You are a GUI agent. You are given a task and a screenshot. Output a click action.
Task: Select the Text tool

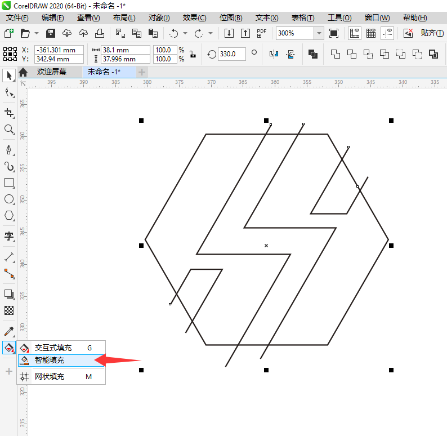9,236
